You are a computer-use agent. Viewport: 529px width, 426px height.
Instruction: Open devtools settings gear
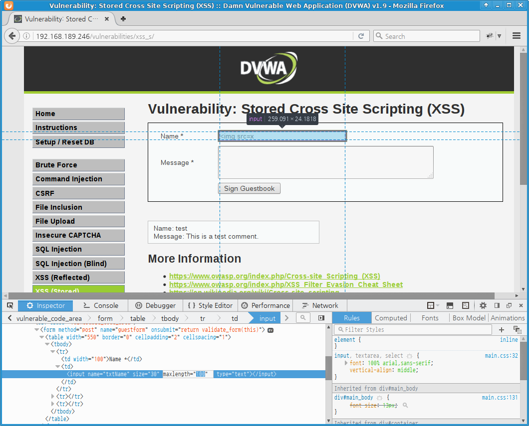[x=483, y=305]
